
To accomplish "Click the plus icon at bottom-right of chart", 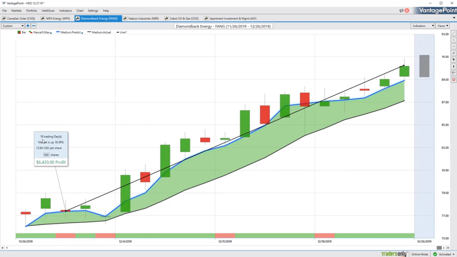I will 448,248.
